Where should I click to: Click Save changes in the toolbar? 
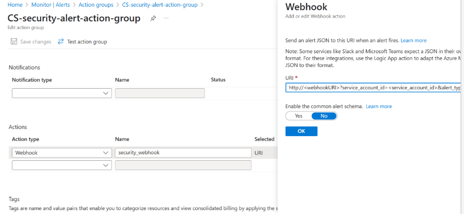click(31, 42)
